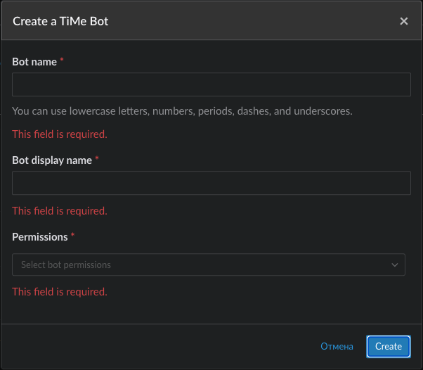
Task: Expand permissions list via chevron arrow
Action: click(x=394, y=265)
